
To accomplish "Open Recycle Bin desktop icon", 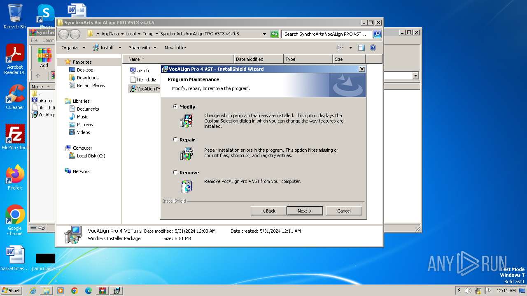I will point(15,16).
